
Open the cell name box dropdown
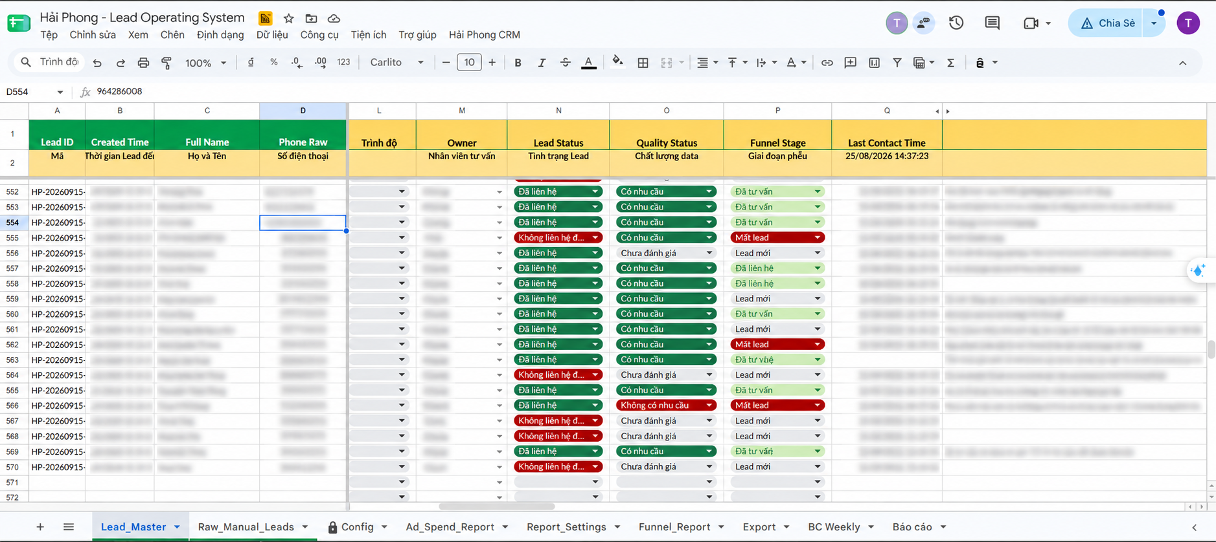60,92
